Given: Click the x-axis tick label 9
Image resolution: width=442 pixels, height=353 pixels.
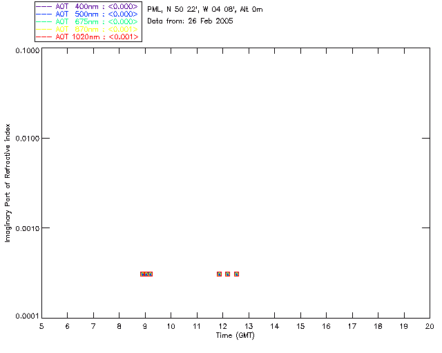Looking at the screenshot, I should [145, 326].
